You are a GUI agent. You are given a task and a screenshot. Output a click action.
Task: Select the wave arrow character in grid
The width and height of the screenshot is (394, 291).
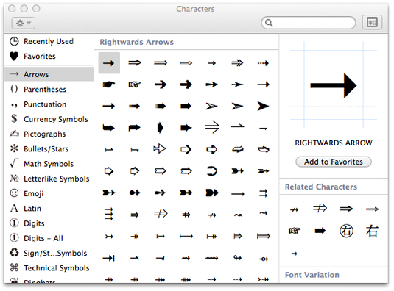[238, 215]
